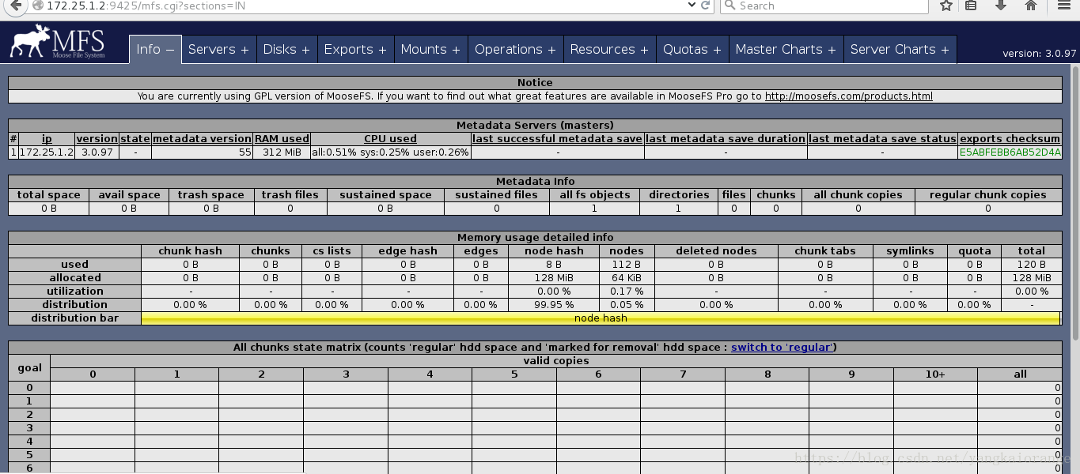Go back with the browser back arrow
This screenshot has width=1080, height=474.
[x=16, y=6]
